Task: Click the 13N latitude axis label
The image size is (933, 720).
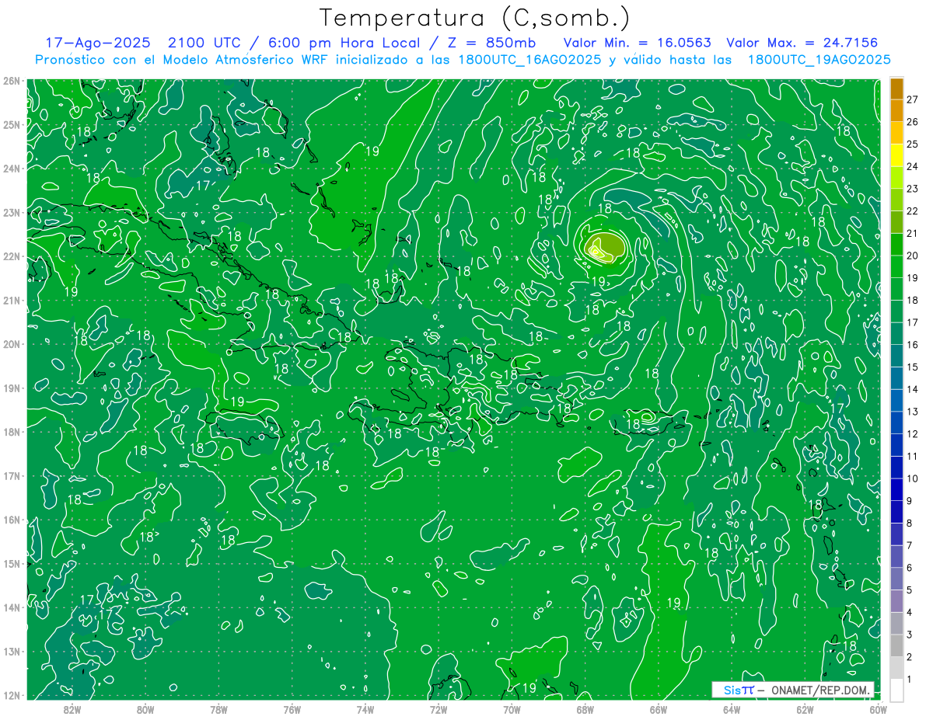Action: [12, 651]
